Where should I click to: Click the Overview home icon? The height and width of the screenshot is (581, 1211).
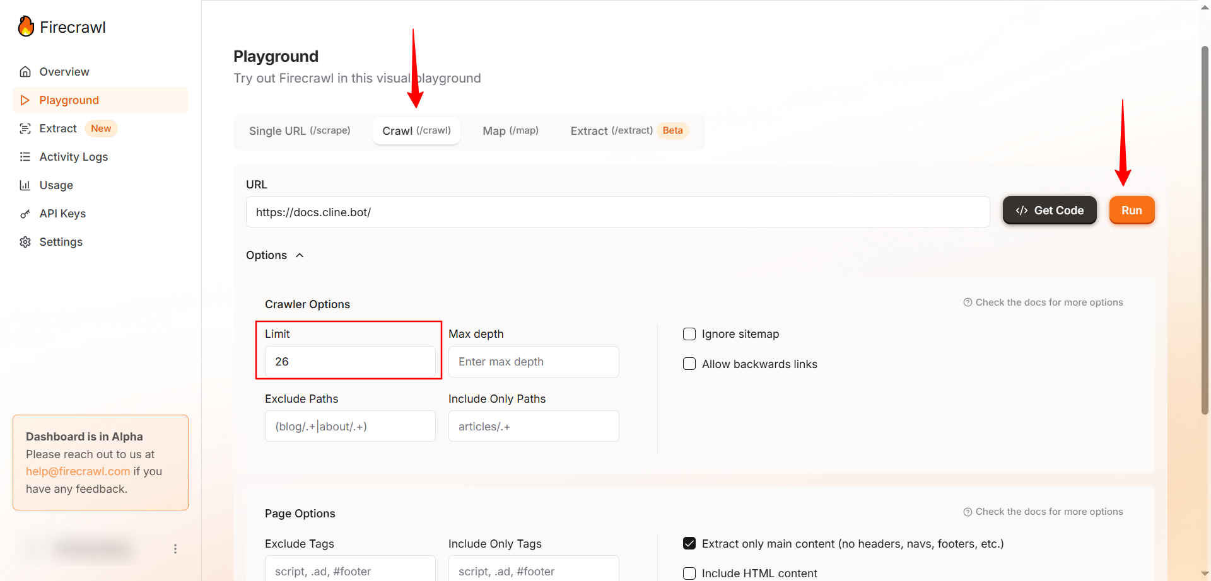pos(25,72)
